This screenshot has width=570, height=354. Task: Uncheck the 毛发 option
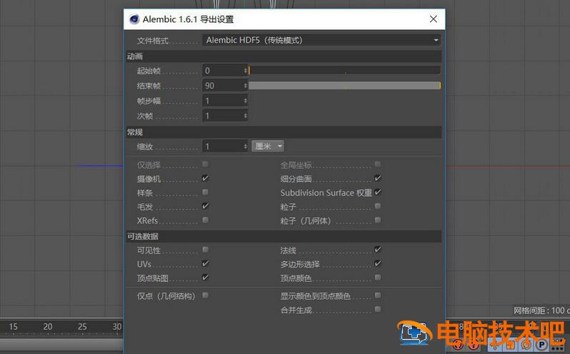click(x=206, y=206)
